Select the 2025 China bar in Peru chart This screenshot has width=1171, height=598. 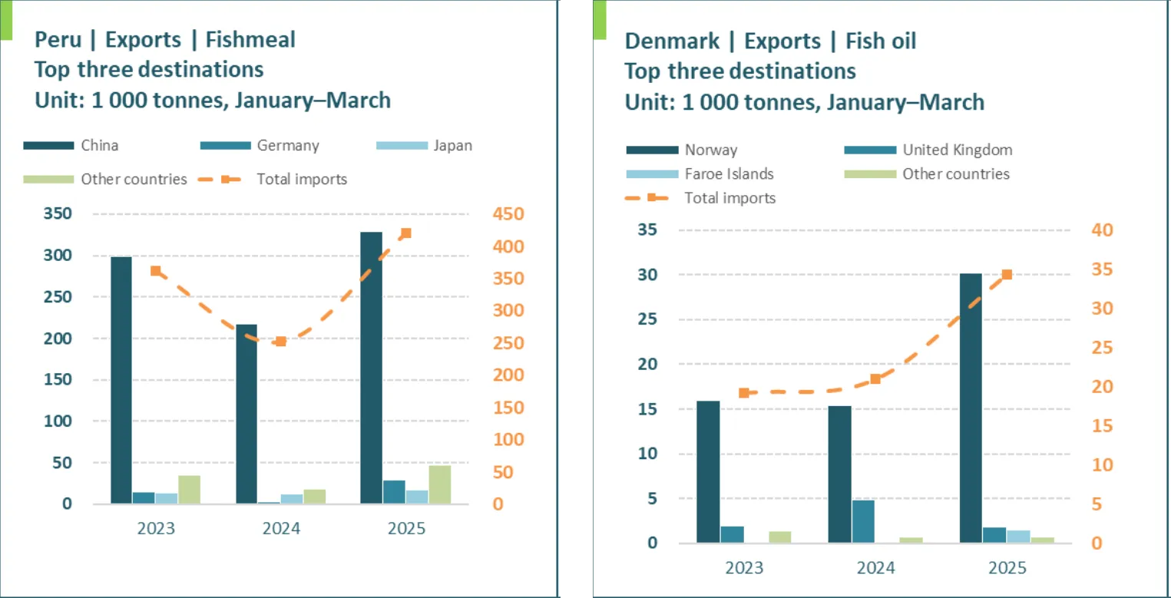coord(372,368)
